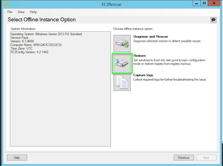This screenshot has width=223, height=166.
Task: Choose the Restore disk icon option
Action: pyautogui.click(x=122, y=63)
